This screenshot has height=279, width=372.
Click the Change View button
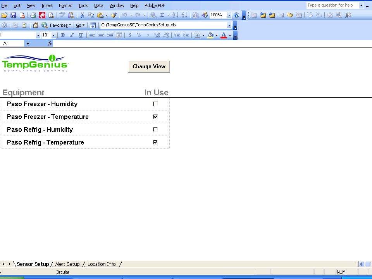coord(149,66)
